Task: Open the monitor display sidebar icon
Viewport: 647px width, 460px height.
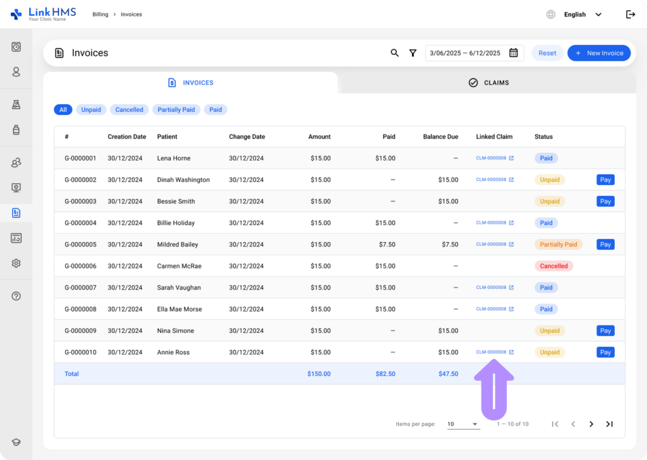Action: point(16,188)
